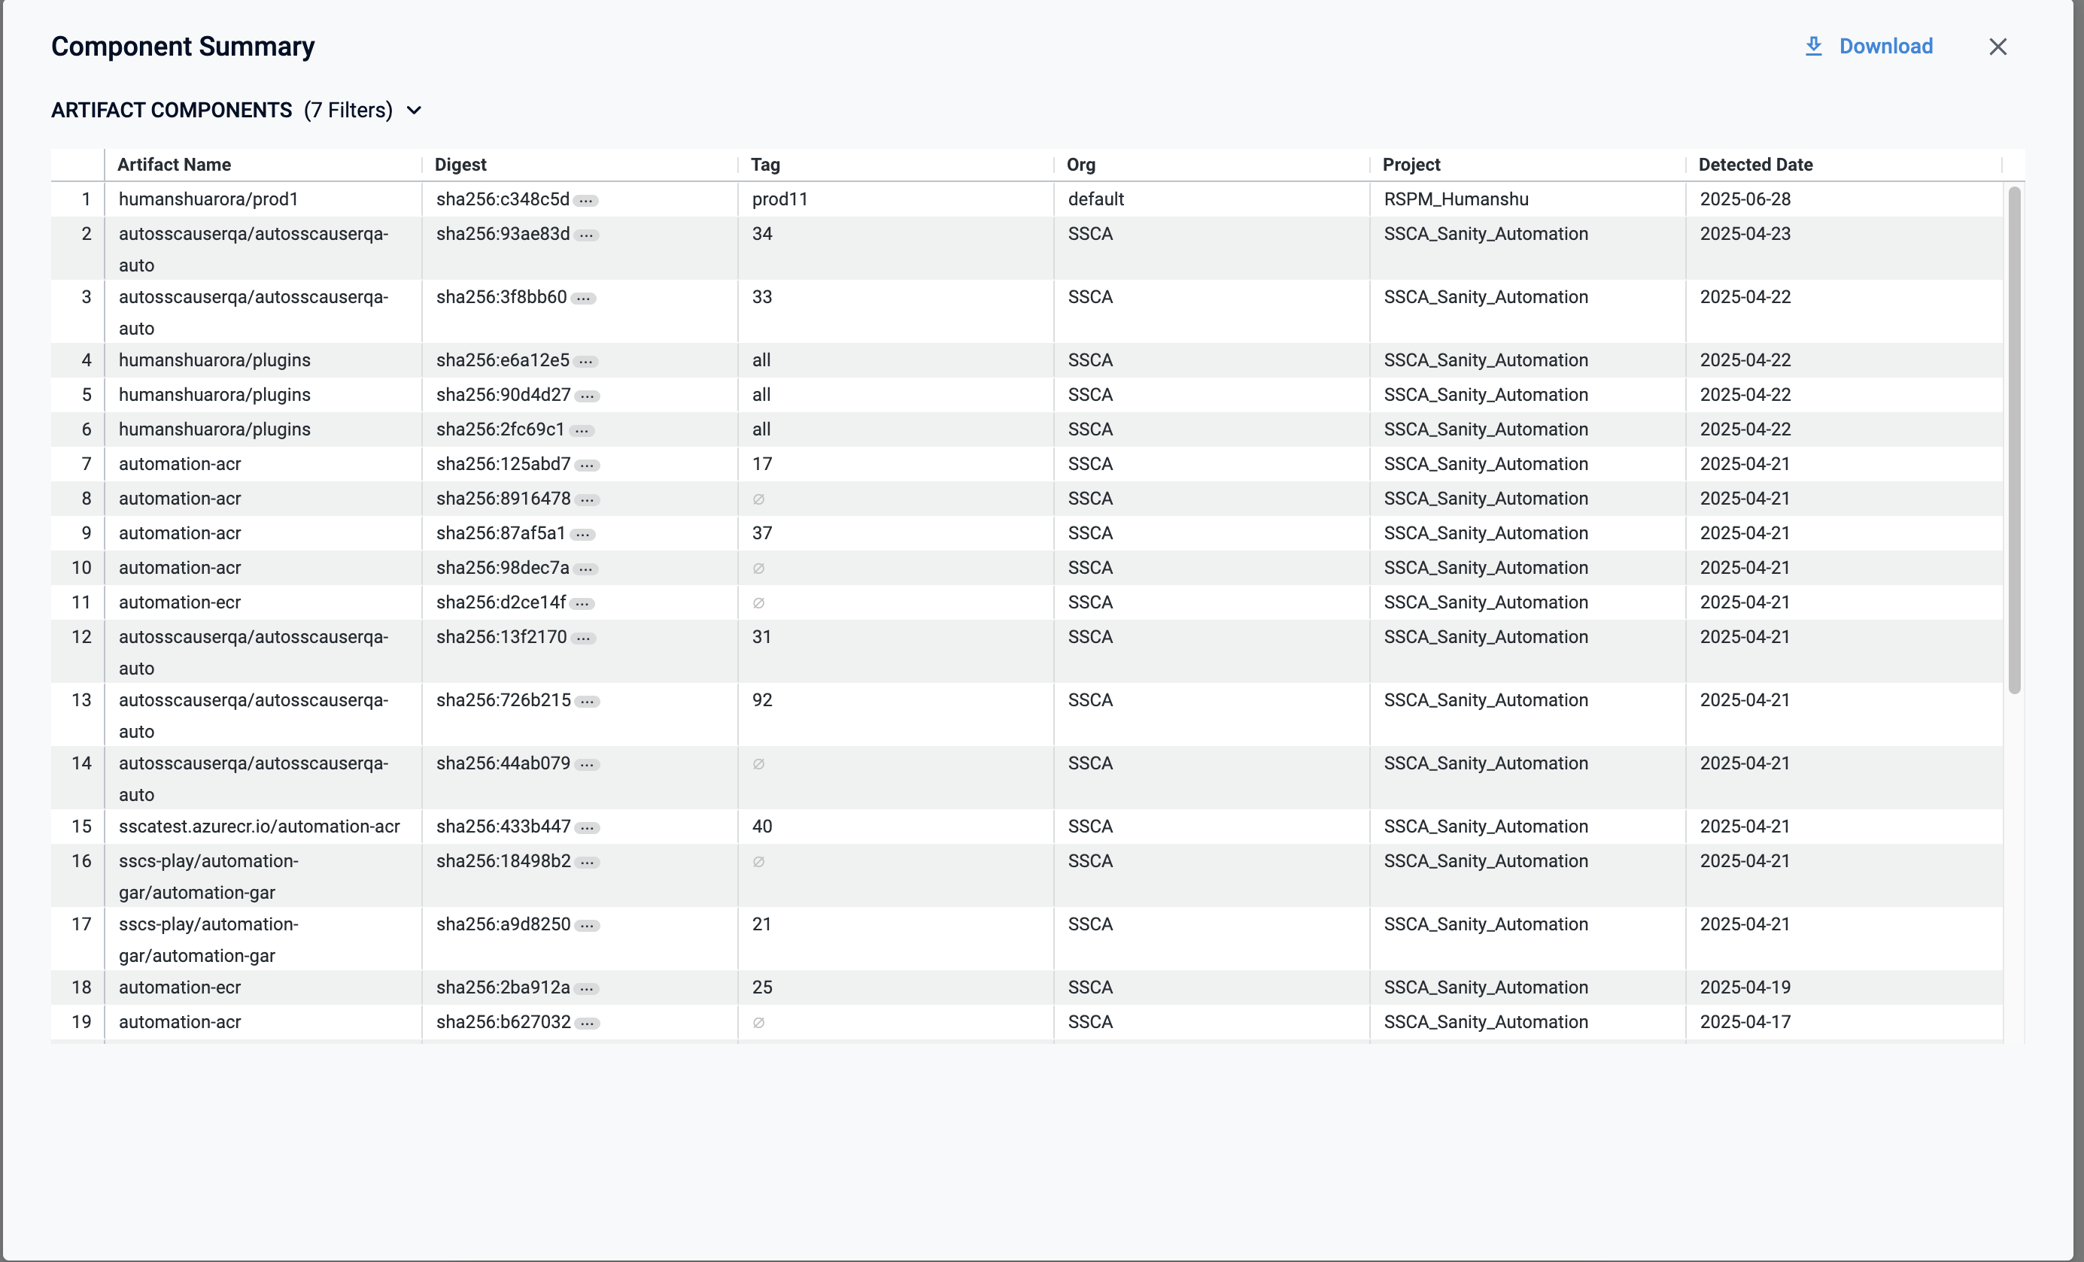Select sscatest.azurecr.io/automation-acr row

tap(259, 827)
